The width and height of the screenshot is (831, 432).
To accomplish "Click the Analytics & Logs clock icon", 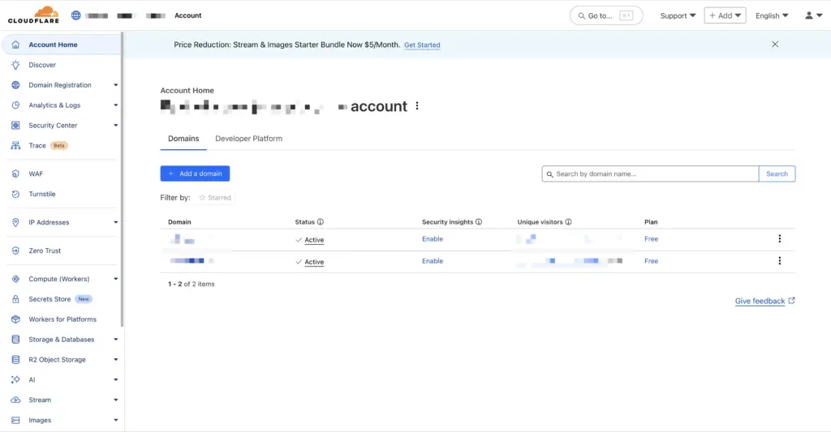I will click(x=15, y=105).
